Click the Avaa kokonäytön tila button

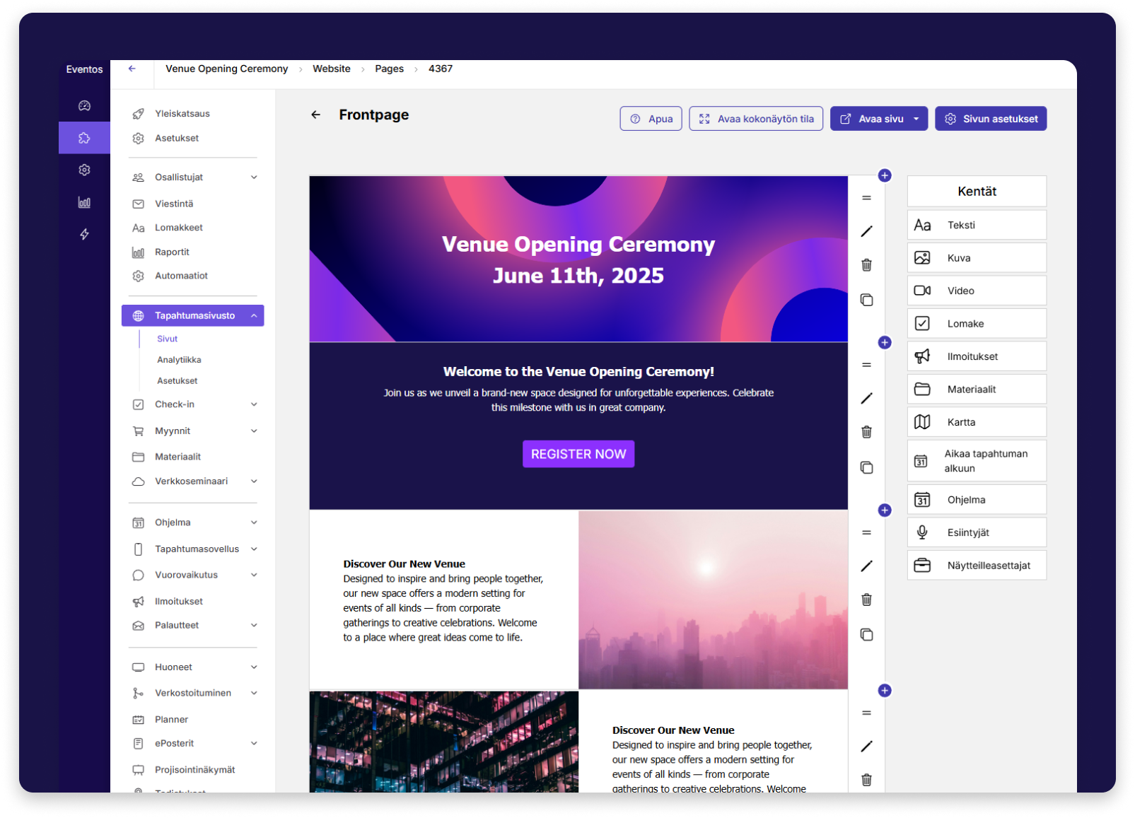tap(755, 119)
